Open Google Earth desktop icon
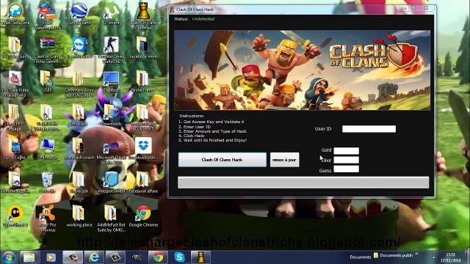470x264 pixels. coord(79,14)
